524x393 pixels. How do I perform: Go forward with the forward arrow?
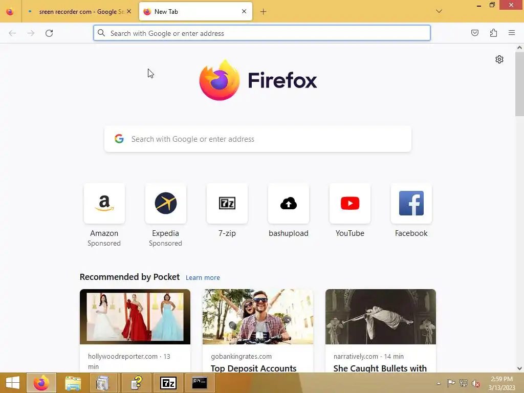pyautogui.click(x=31, y=33)
